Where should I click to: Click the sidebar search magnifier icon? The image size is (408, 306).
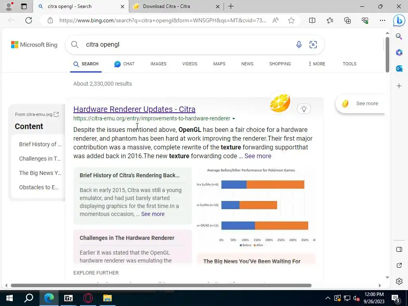399,36
